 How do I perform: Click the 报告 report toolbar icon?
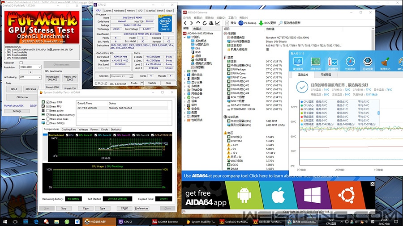[231, 23]
